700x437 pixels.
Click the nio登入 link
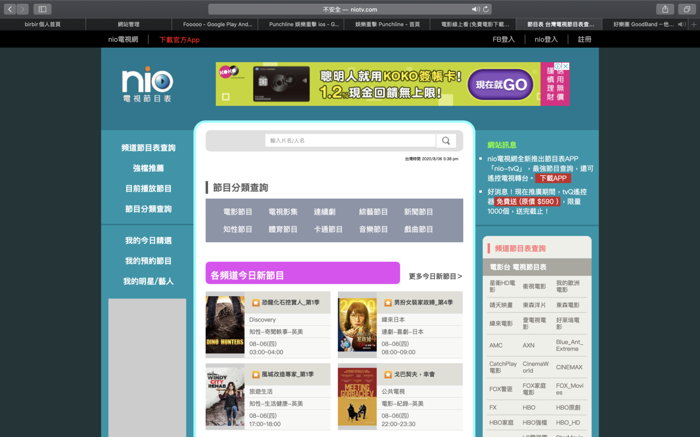pos(546,39)
